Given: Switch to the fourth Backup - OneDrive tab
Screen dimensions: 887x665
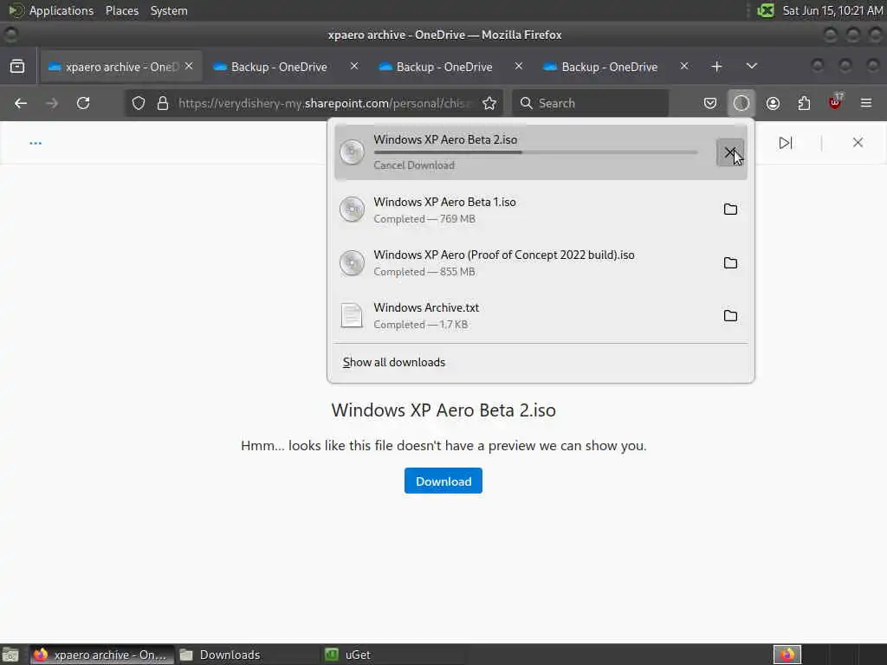Looking at the screenshot, I should 609,67.
